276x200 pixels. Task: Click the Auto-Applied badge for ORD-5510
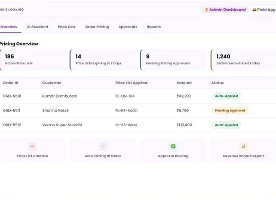click(226, 96)
